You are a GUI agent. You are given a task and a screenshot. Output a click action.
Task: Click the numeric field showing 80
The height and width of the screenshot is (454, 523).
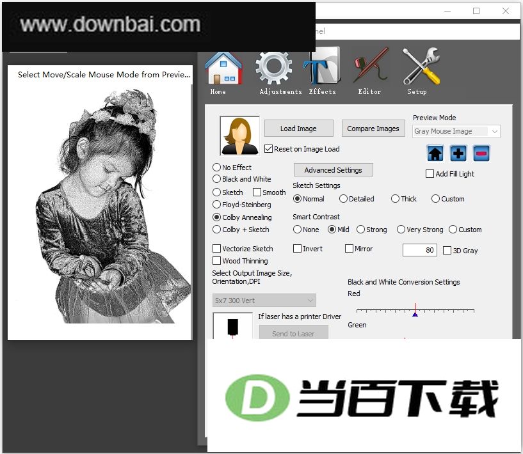click(x=419, y=250)
